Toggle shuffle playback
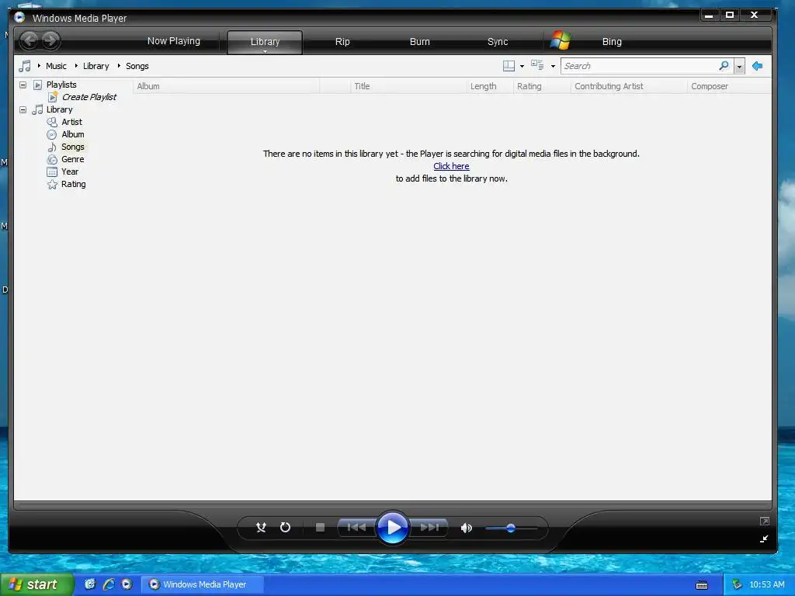The height and width of the screenshot is (596, 795). coord(261,528)
